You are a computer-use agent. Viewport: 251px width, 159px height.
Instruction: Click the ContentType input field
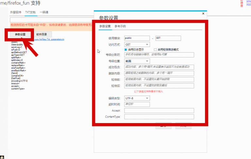(159, 117)
